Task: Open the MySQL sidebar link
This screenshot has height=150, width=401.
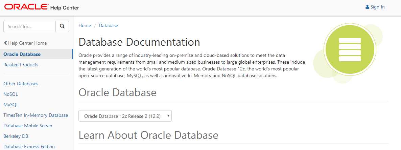Action: coord(11,105)
